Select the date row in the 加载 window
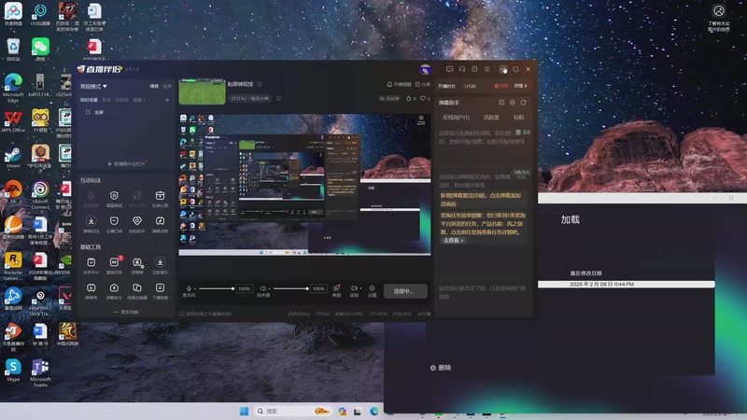The height and width of the screenshot is (420, 747). click(x=626, y=285)
